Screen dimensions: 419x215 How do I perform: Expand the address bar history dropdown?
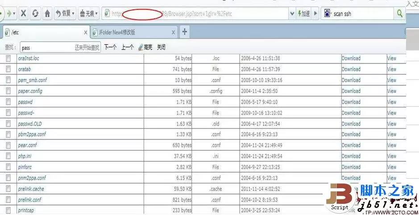pos(292,13)
